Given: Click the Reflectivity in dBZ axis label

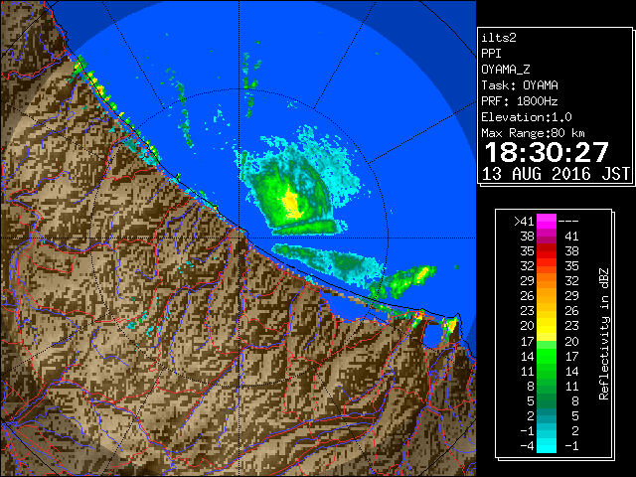Looking at the screenshot, I should (x=603, y=334).
